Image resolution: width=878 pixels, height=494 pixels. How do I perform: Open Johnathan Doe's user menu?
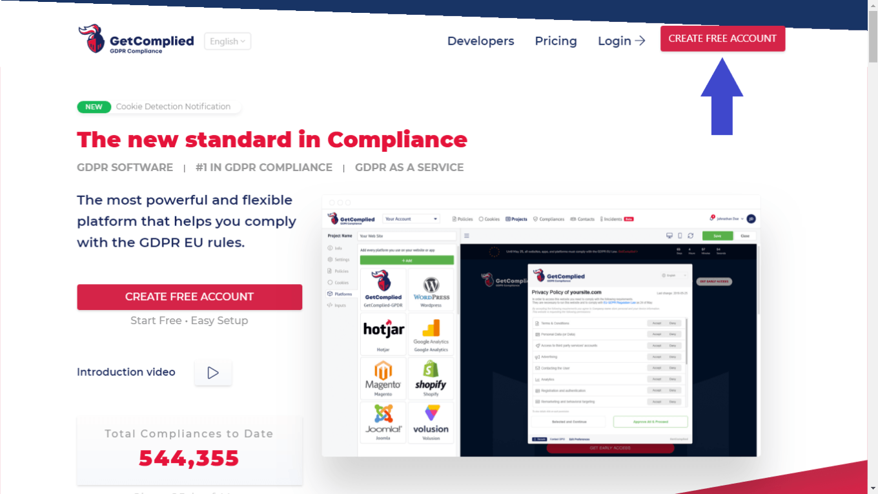(x=728, y=218)
